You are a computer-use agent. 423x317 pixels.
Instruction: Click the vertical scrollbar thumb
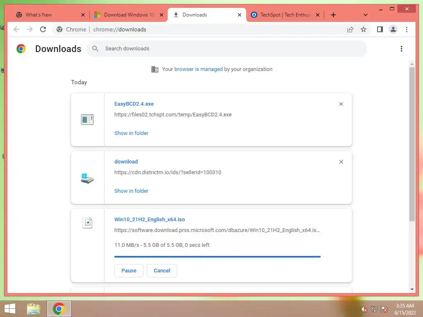pyautogui.click(x=412, y=144)
